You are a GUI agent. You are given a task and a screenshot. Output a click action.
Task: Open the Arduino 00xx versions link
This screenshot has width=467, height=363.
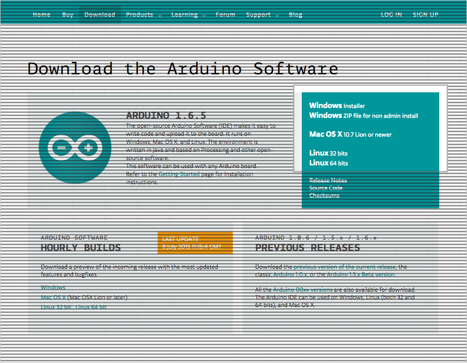303,290
